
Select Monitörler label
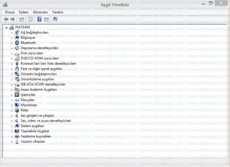click(x=29, y=105)
